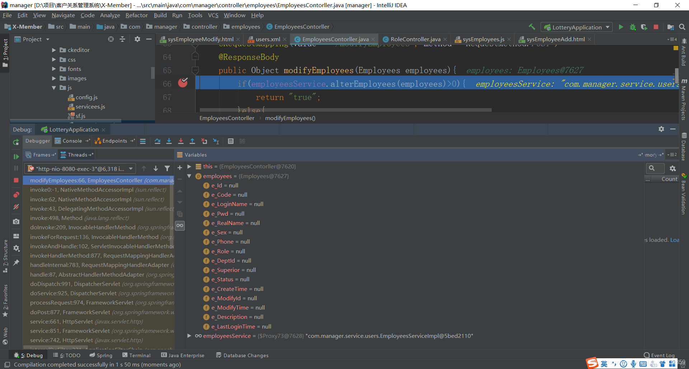Image resolution: width=689 pixels, height=369 pixels.
Task: Open 6: TODO tool window
Action: (67, 355)
